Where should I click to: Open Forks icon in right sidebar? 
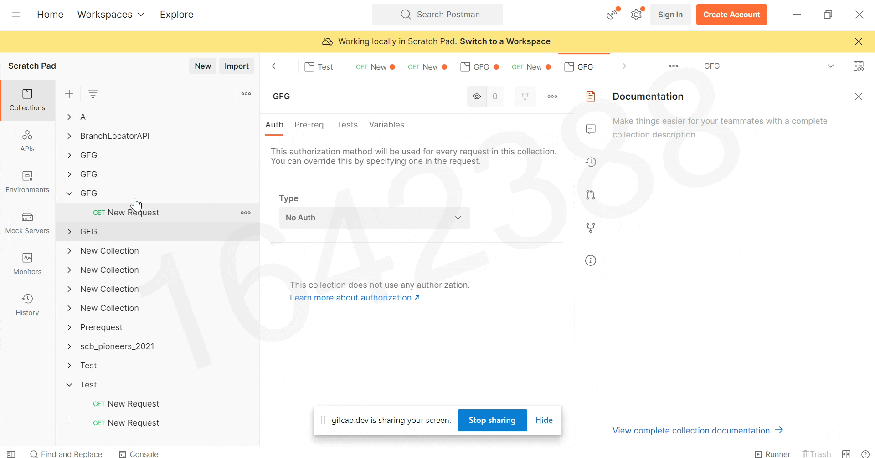[x=591, y=228]
